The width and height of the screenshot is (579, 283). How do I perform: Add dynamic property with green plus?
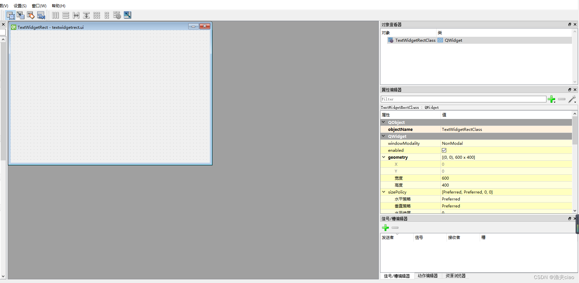(551, 99)
